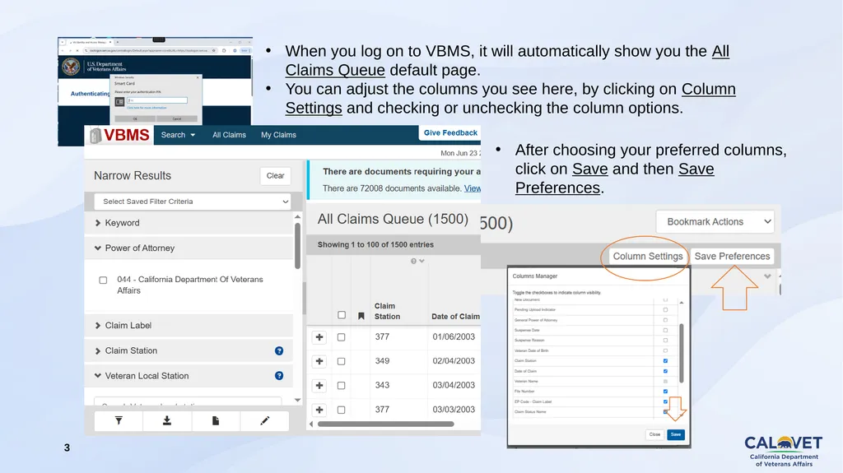Viewport: 843px width, 473px height.
Task: Follow the View link for available documents
Action: pyautogui.click(x=472, y=188)
